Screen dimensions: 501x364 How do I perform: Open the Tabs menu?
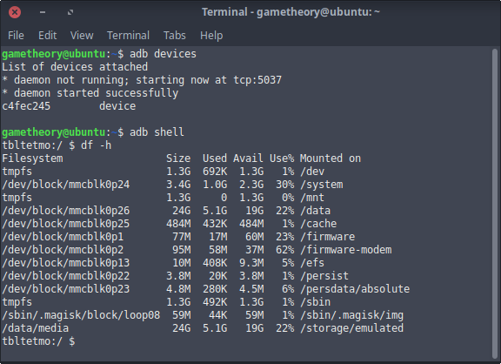(x=175, y=35)
